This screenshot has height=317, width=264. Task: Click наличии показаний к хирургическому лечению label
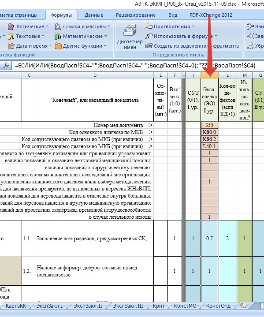pos(98,168)
